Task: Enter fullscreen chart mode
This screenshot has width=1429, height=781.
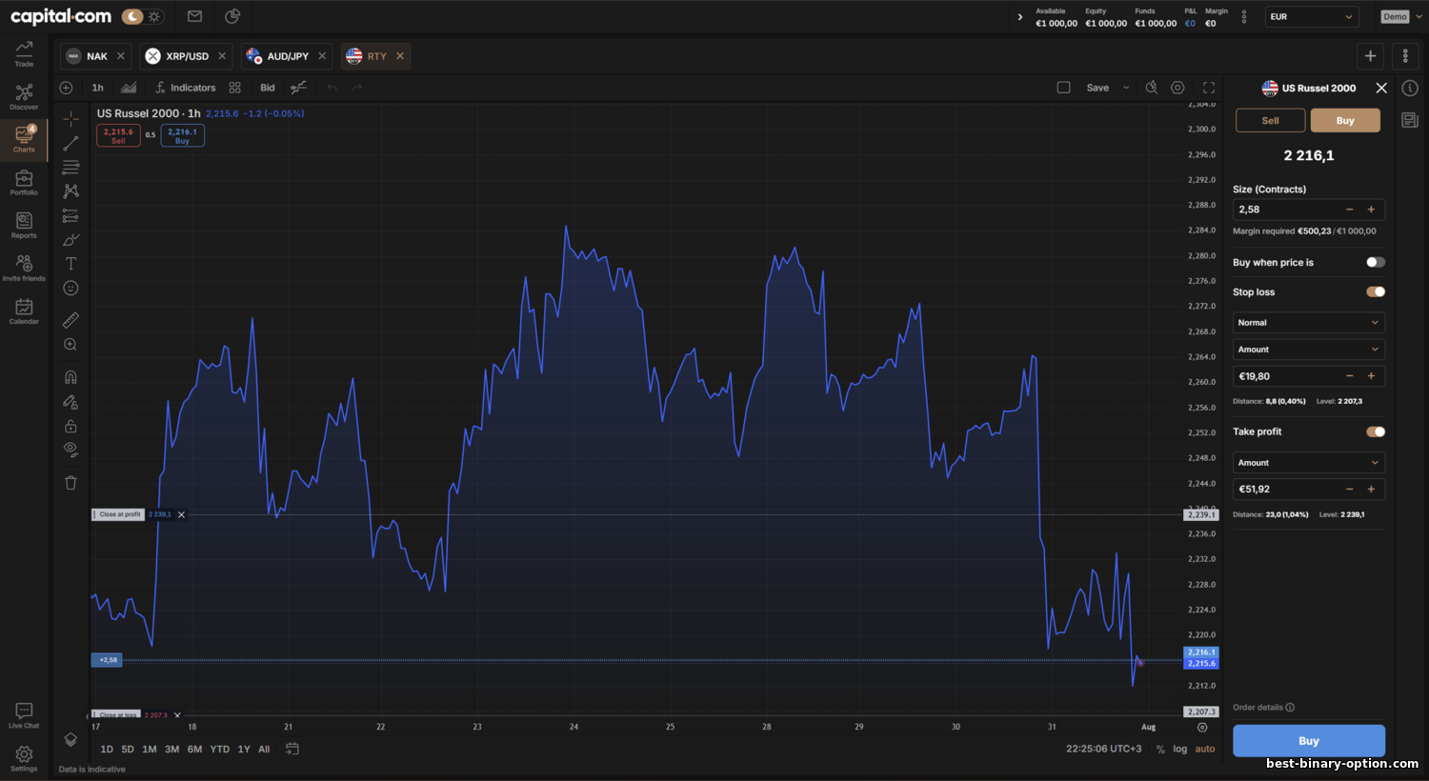Action: click(1209, 88)
